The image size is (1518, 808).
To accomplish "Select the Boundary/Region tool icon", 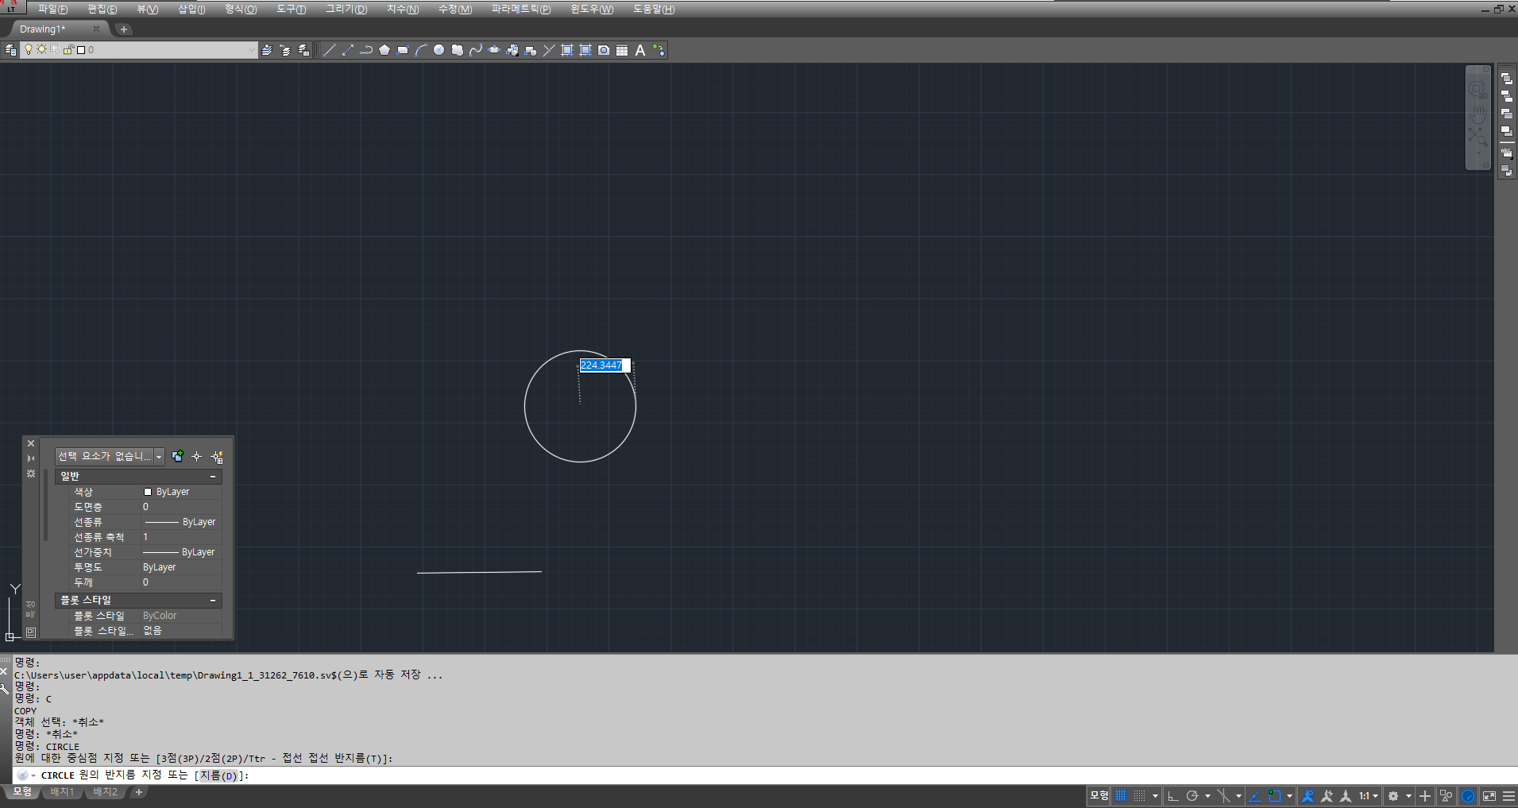I will coord(585,50).
